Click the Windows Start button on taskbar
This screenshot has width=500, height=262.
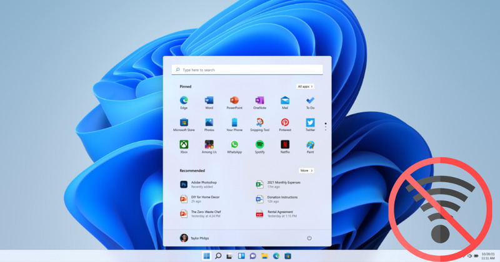(x=207, y=256)
